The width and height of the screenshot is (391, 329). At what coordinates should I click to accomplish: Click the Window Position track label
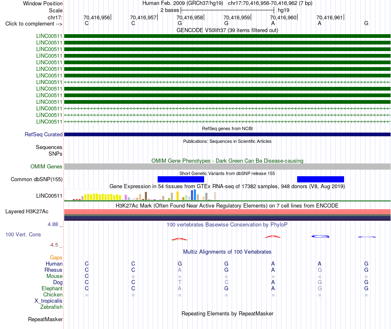pyautogui.click(x=43, y=3)
